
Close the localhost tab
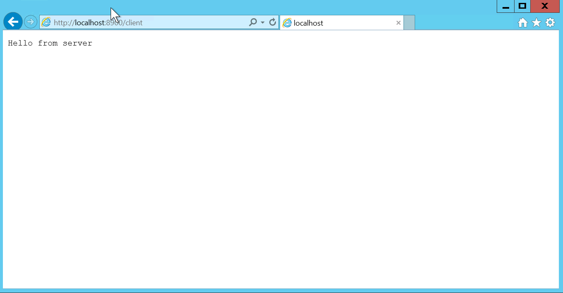point(399,23)
